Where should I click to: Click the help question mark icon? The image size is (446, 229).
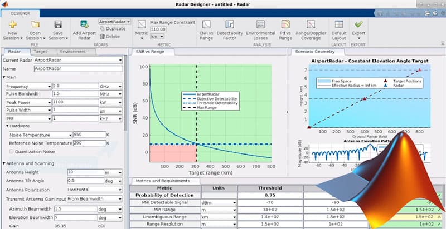coord(435,13)
